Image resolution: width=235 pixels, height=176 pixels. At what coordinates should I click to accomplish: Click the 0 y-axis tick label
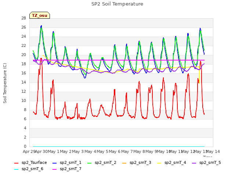(25, 147)
